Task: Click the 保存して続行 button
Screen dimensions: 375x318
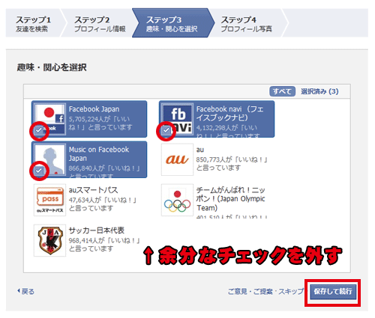Action: click(x=333, y=291)
